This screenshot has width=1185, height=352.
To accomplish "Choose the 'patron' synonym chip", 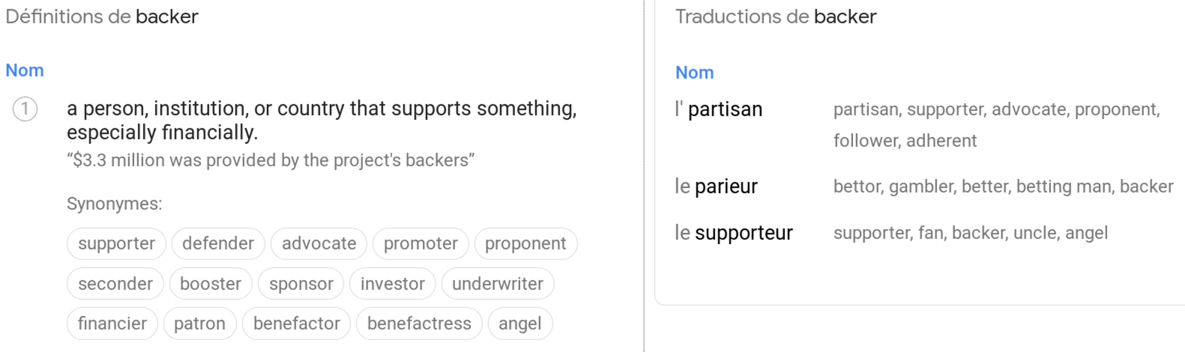I will pyautogui.click(x=200, y=323).
